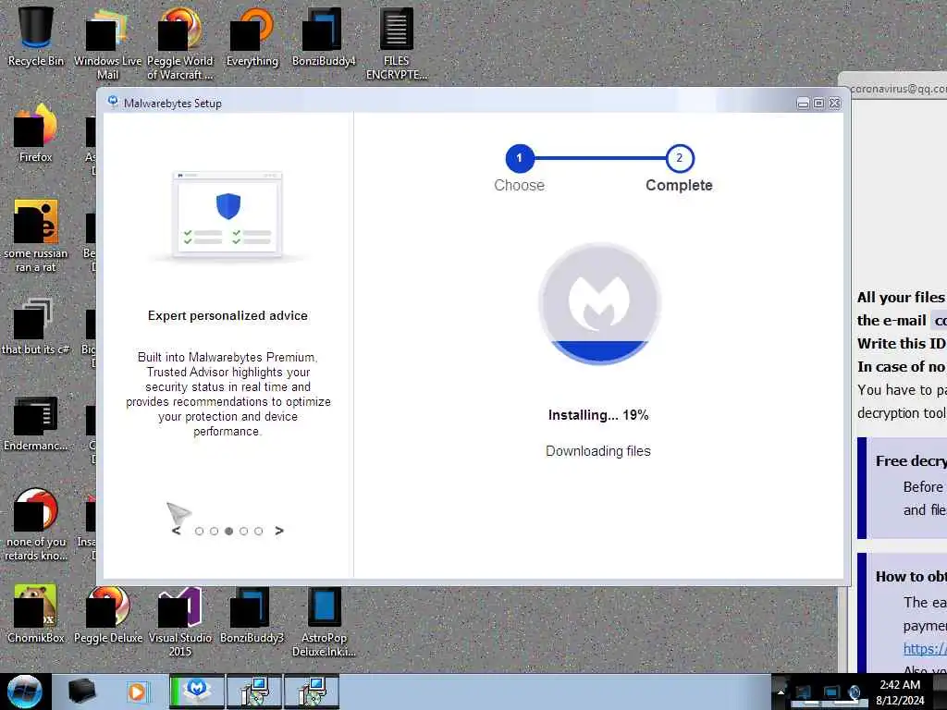Open Windows Media Player from the taskbar
Image resolution: width=947 pixels, height=710 pixels.
(x=137, y=692)
